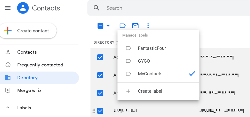Open the Contacts sidebar item
Image resolution: width=250 pixels, height=117 pixels.
[x=40, y=52]
